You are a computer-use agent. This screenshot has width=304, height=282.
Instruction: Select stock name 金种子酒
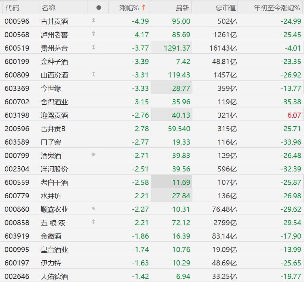(x=54, y=62)
